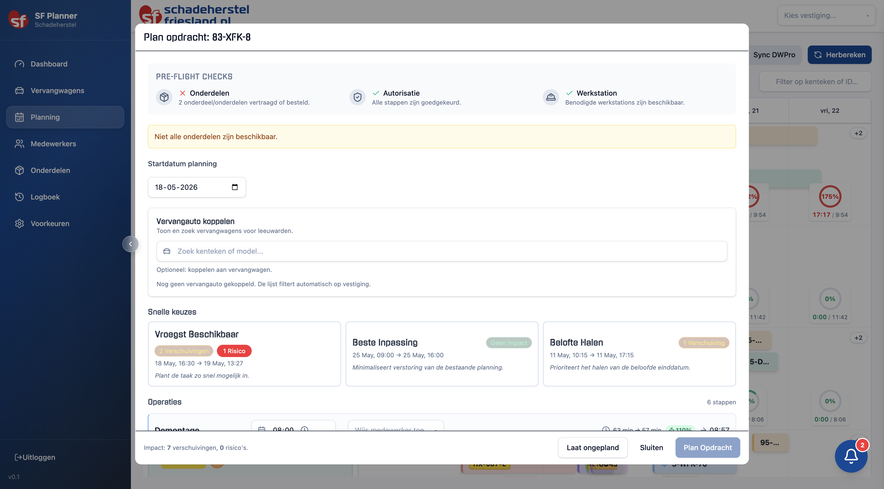Click the SF Planner logo in sidebar
This screenshot has width=884, height=489.
18,20
